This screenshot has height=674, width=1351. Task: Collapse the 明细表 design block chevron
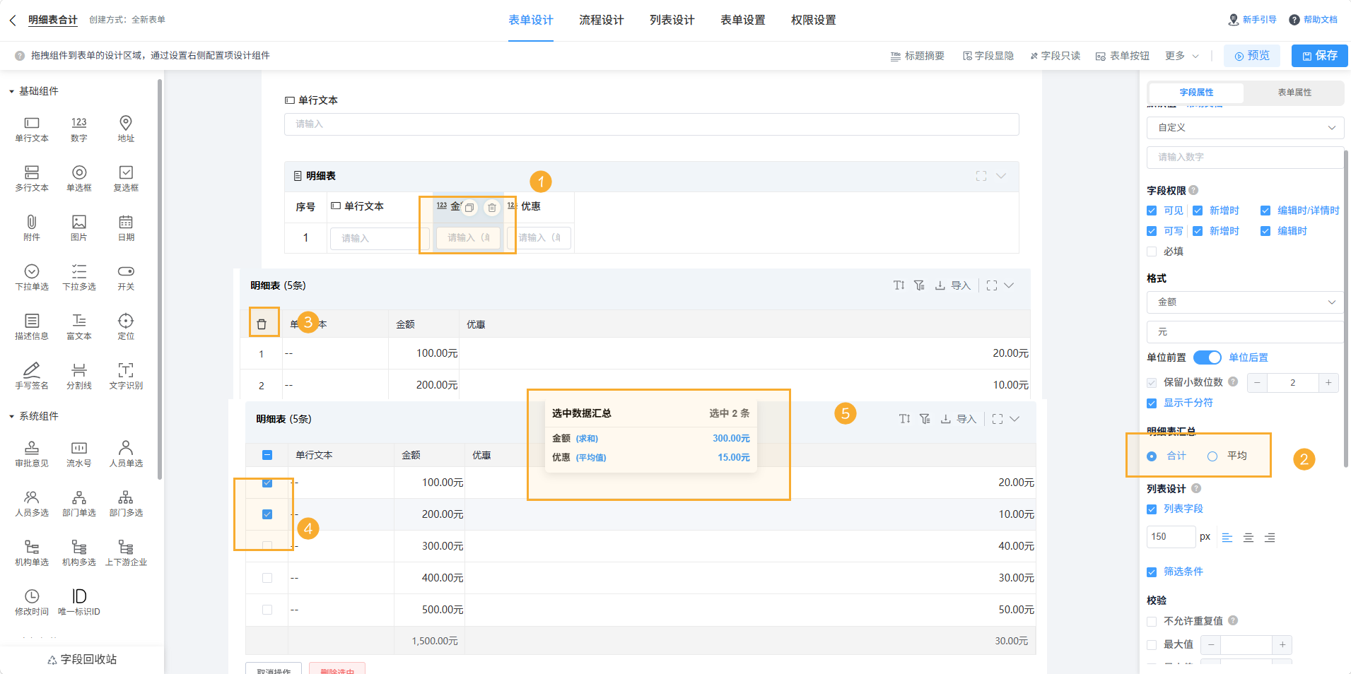[1001, 176]
